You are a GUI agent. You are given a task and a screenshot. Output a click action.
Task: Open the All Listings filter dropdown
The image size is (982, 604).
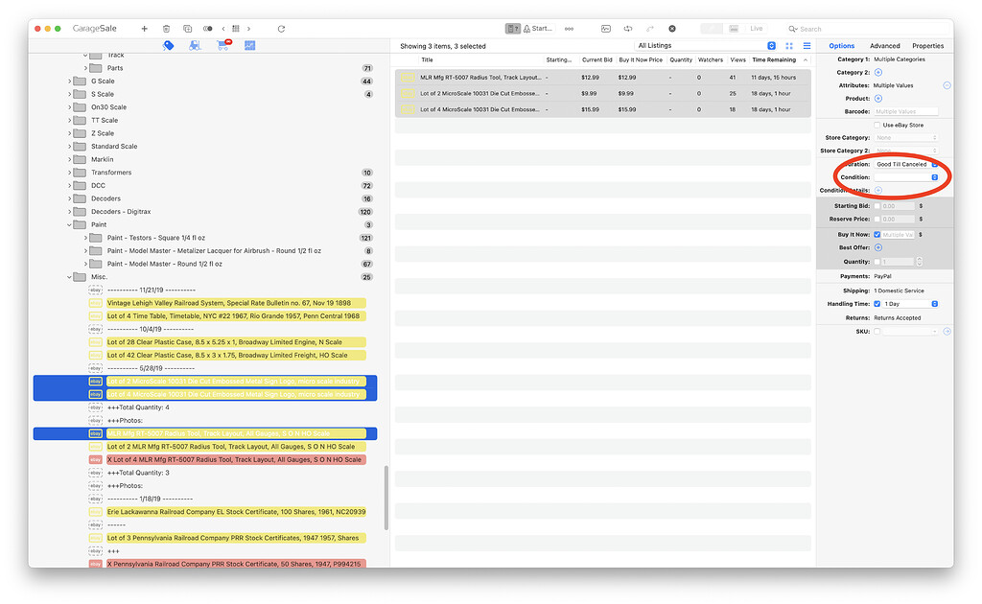[x=706, y=46]
